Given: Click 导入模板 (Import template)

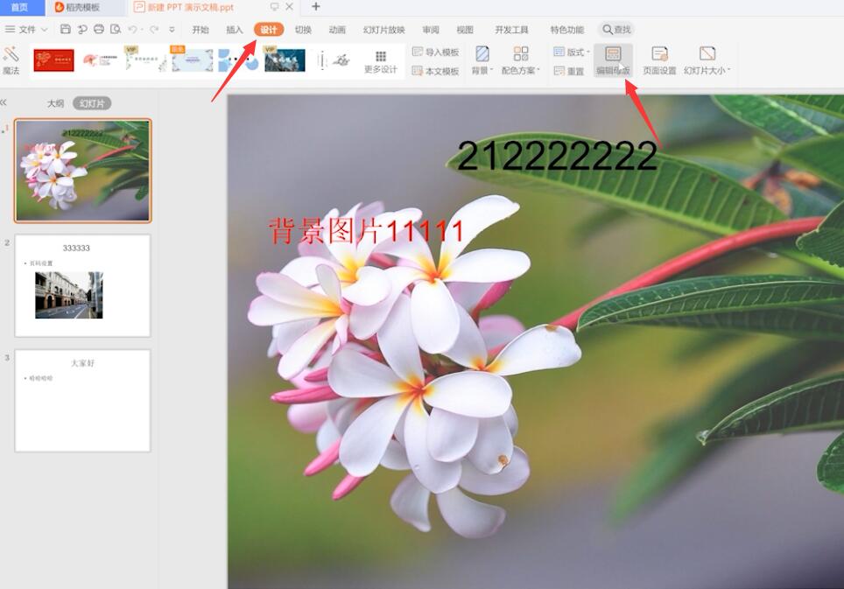Looking at the screenshot, I should coord(435,53).
